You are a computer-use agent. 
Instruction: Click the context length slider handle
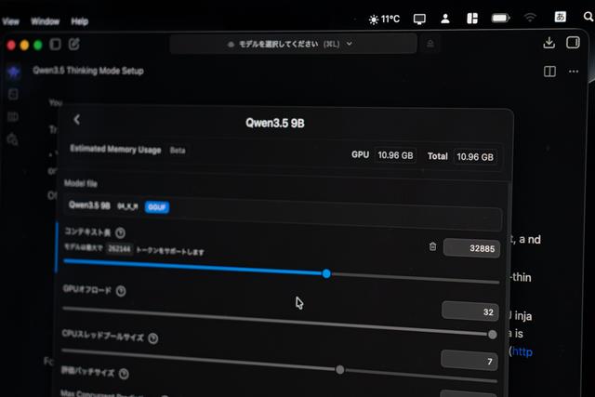point(326,273)
